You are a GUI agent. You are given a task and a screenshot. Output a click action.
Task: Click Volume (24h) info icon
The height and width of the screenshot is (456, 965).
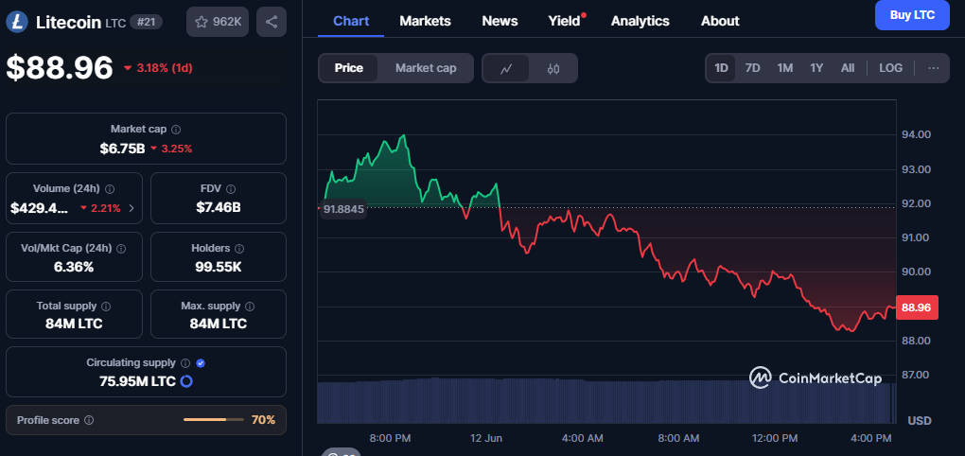pos(110,189)
